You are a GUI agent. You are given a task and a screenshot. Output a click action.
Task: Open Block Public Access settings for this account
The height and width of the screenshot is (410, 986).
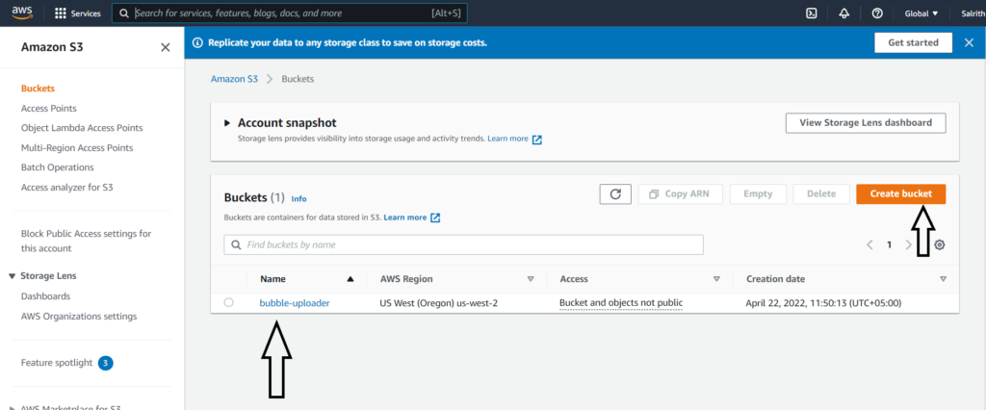point(86,241)
